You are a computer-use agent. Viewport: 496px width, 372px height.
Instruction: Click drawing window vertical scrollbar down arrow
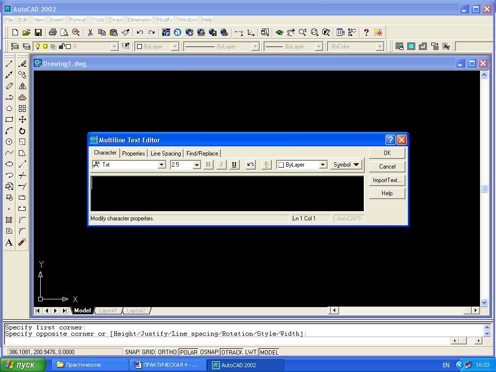point(484,302)
